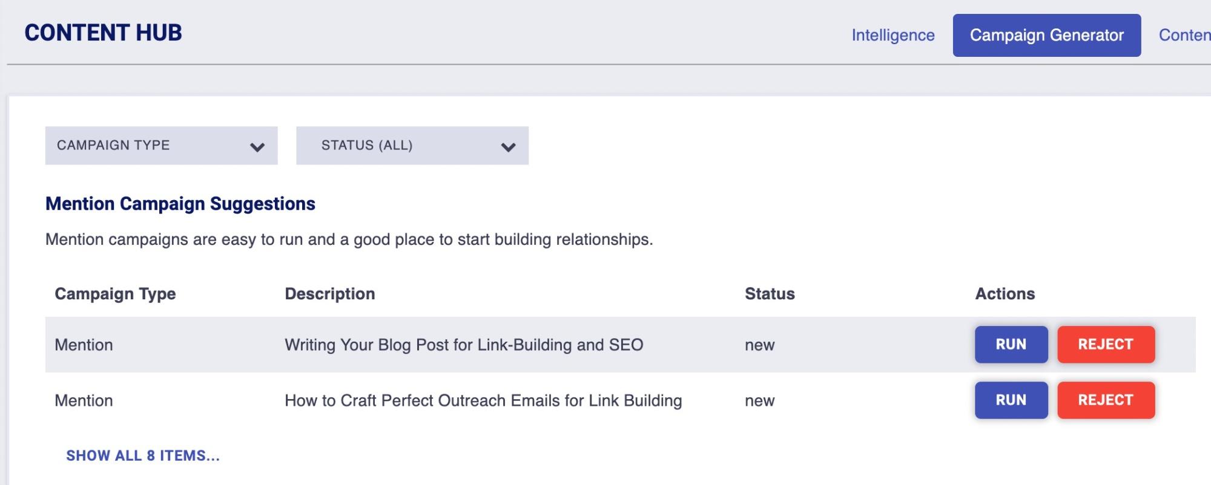Switch to the Intelligence tab
This screenshot has width=1211, height=485.
893,35
